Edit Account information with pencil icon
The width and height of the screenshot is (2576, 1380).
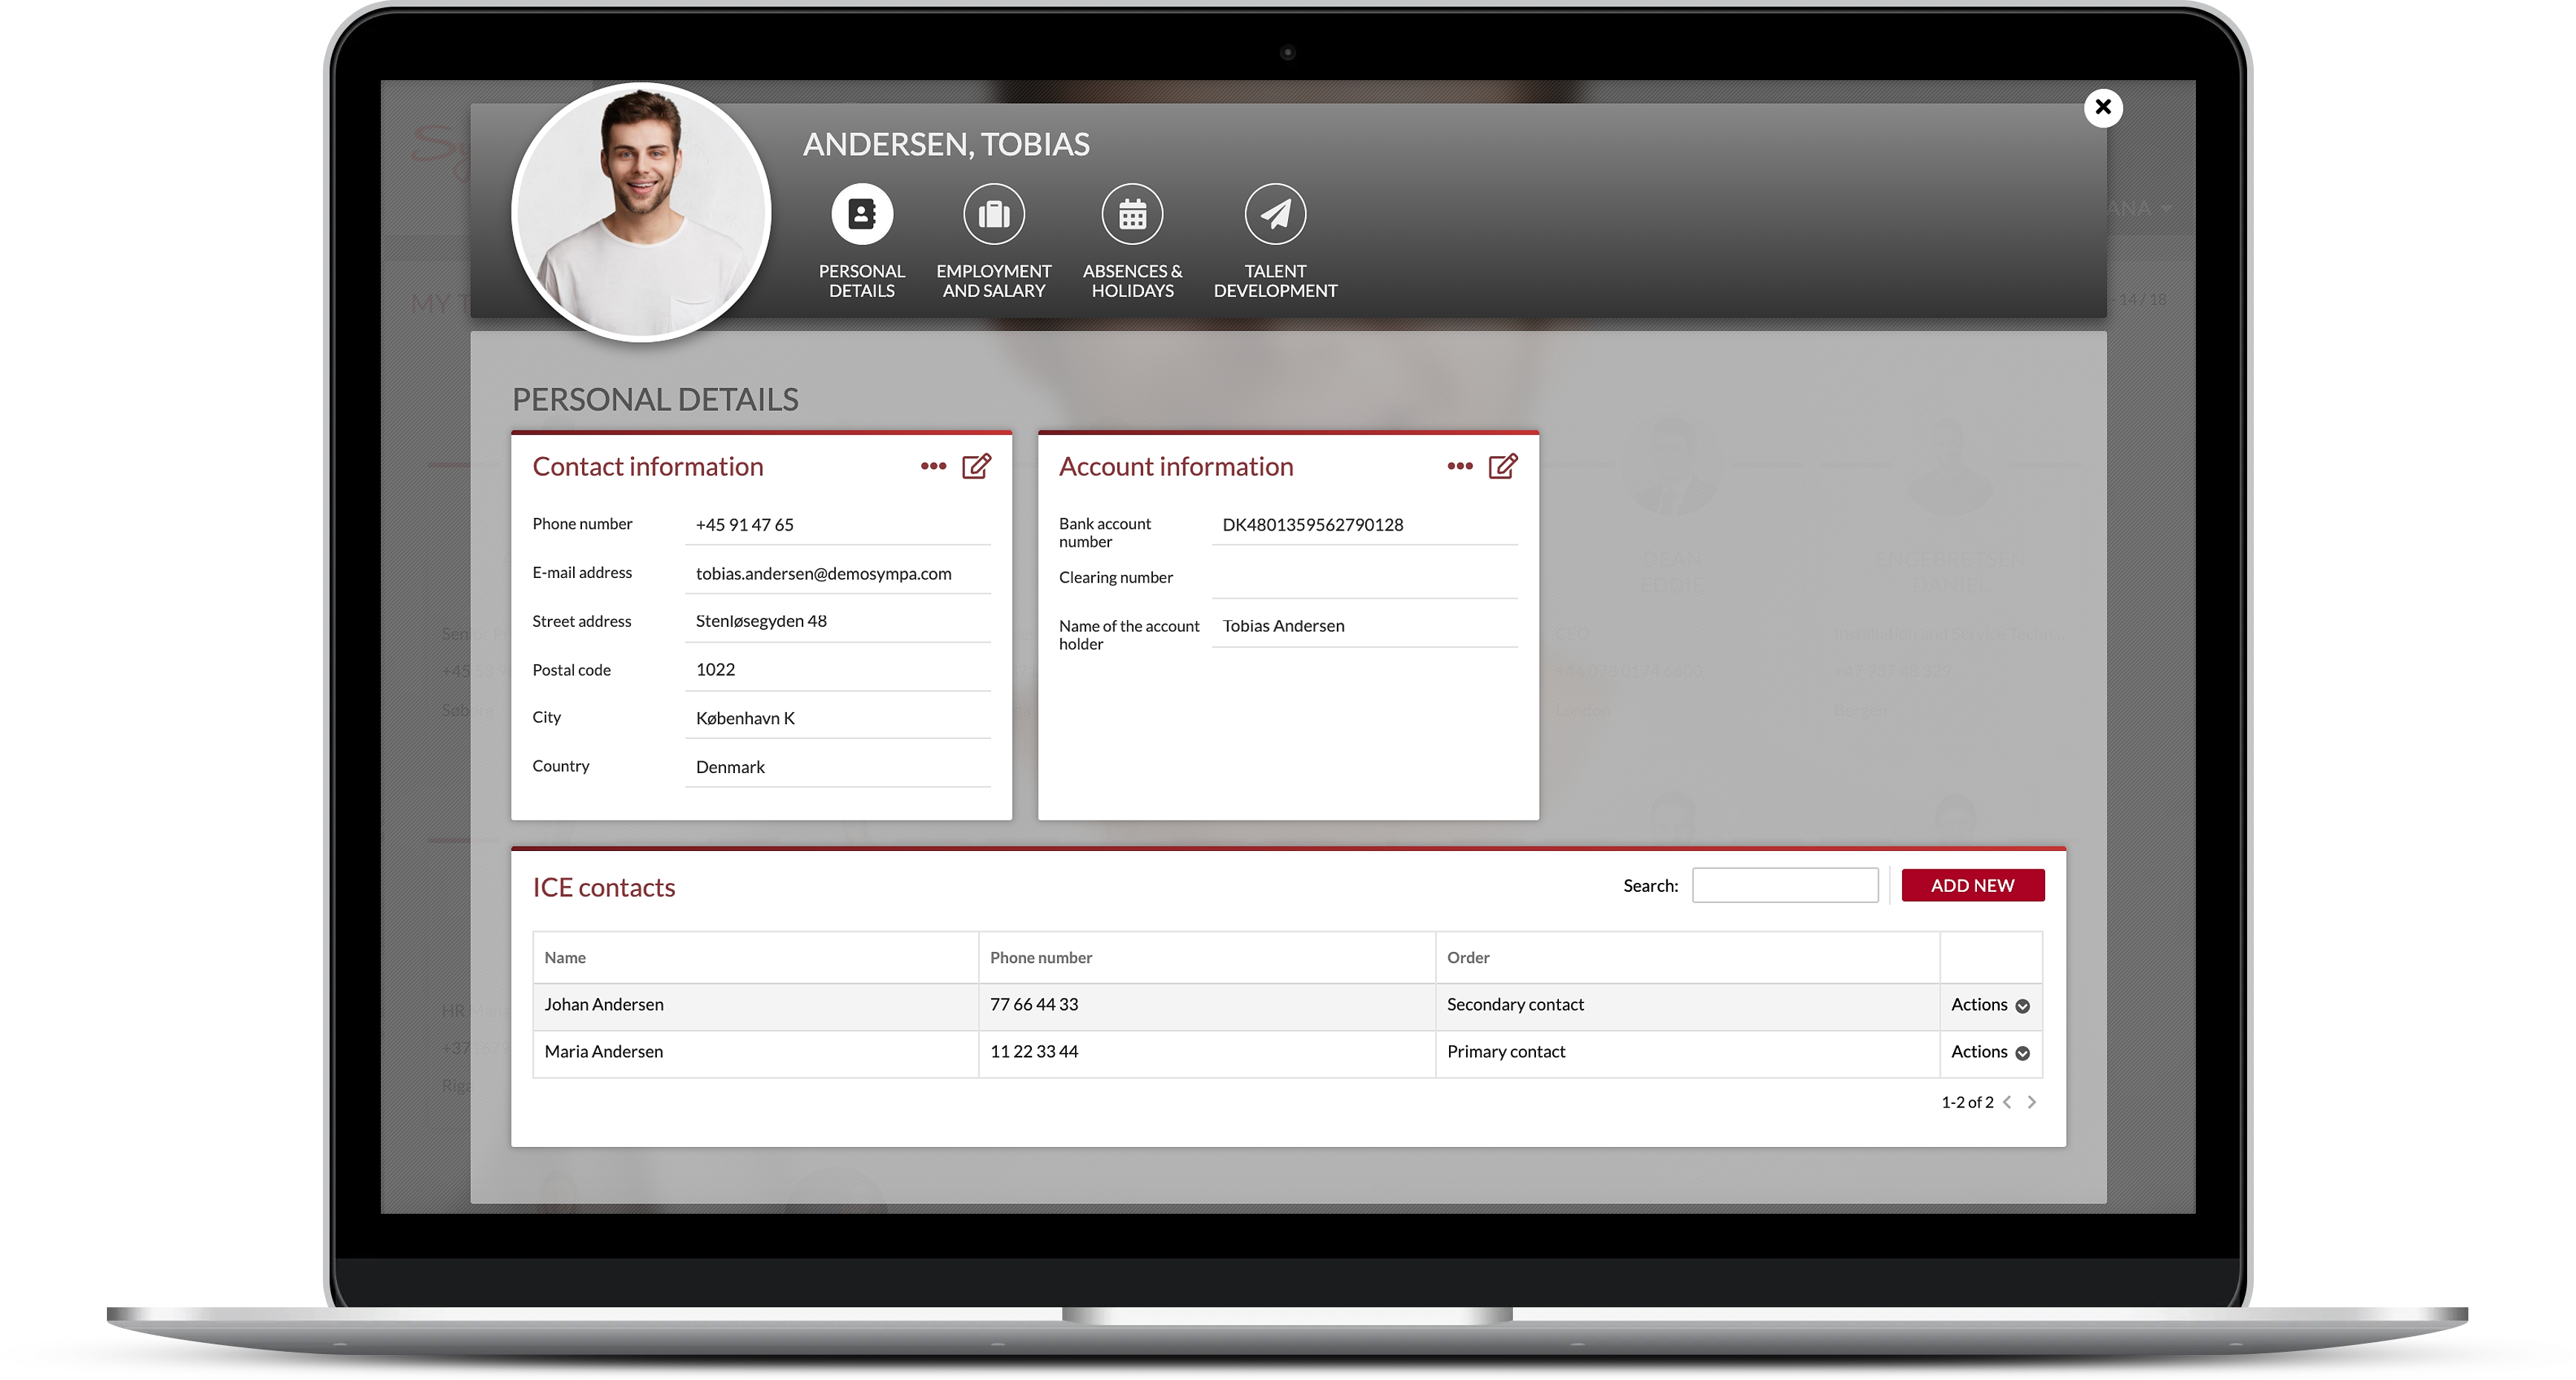coord(1503,467)
